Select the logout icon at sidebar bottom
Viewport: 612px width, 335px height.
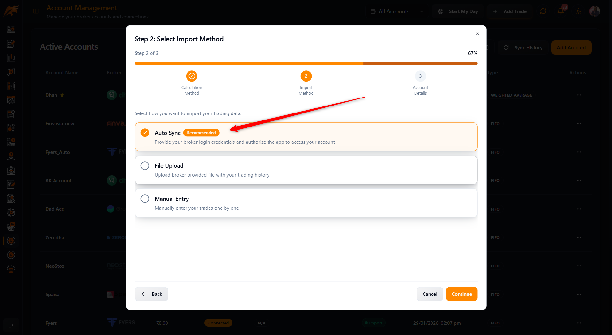pos(11,325)
